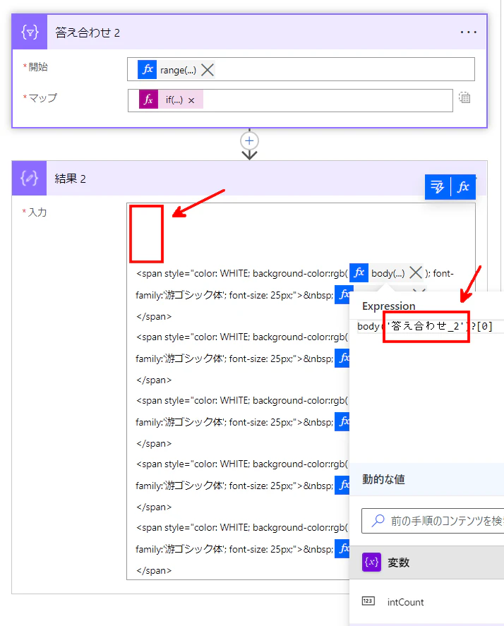Image resolution: width=504 pixels, height=626 pixels.
Task: Click the 結果 2 compose action icon
Action: (29, 178)
